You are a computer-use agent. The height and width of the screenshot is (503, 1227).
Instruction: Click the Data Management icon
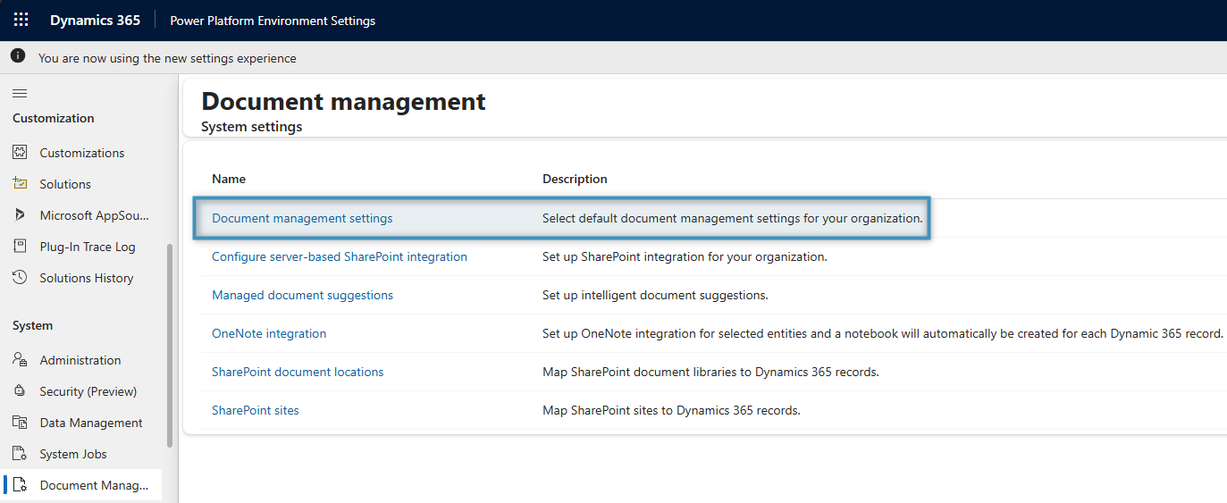click(21, 423)
